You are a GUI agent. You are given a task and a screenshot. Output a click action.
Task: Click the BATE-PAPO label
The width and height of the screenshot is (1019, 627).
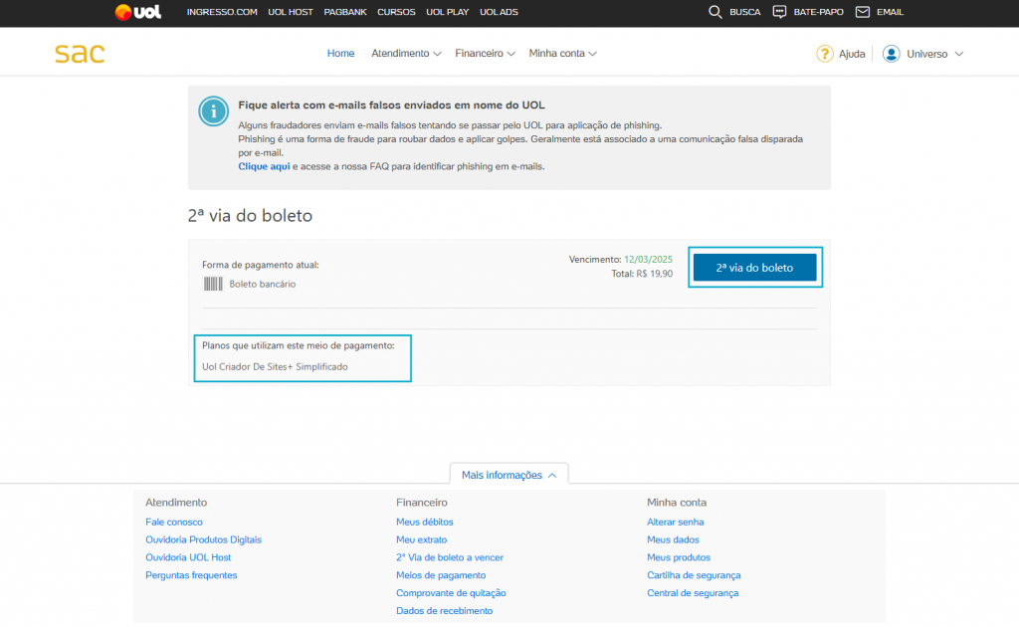(818, 12)
